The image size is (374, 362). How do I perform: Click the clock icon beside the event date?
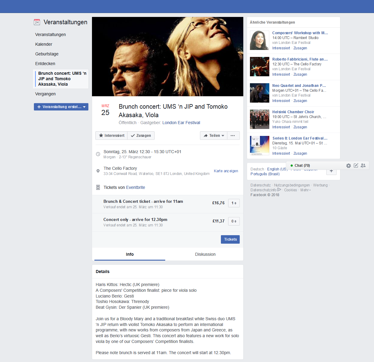tap(98, 154)
